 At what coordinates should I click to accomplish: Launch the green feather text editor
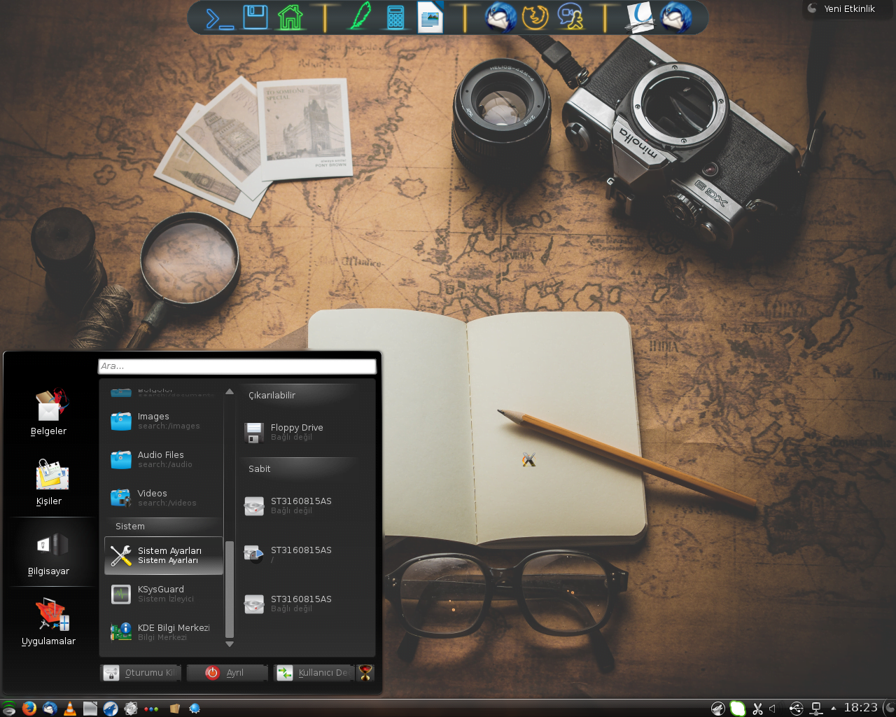(360, 18)
